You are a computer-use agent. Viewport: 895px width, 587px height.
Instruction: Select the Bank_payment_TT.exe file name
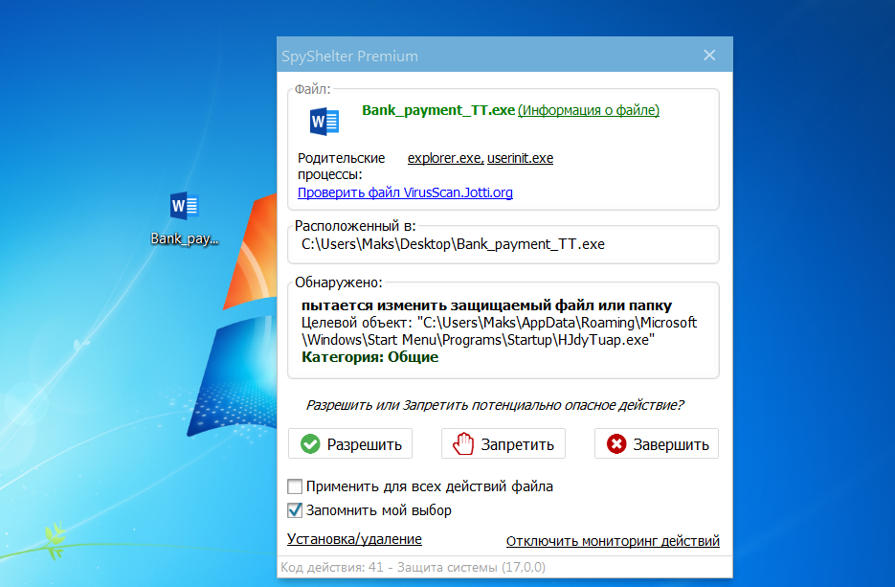438,110
